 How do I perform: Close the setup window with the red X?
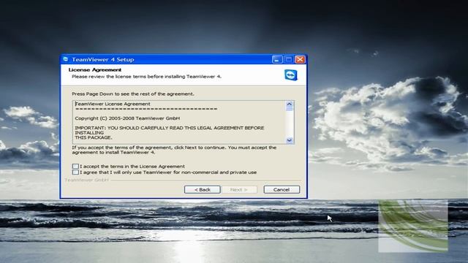click(x=300, y=59)
